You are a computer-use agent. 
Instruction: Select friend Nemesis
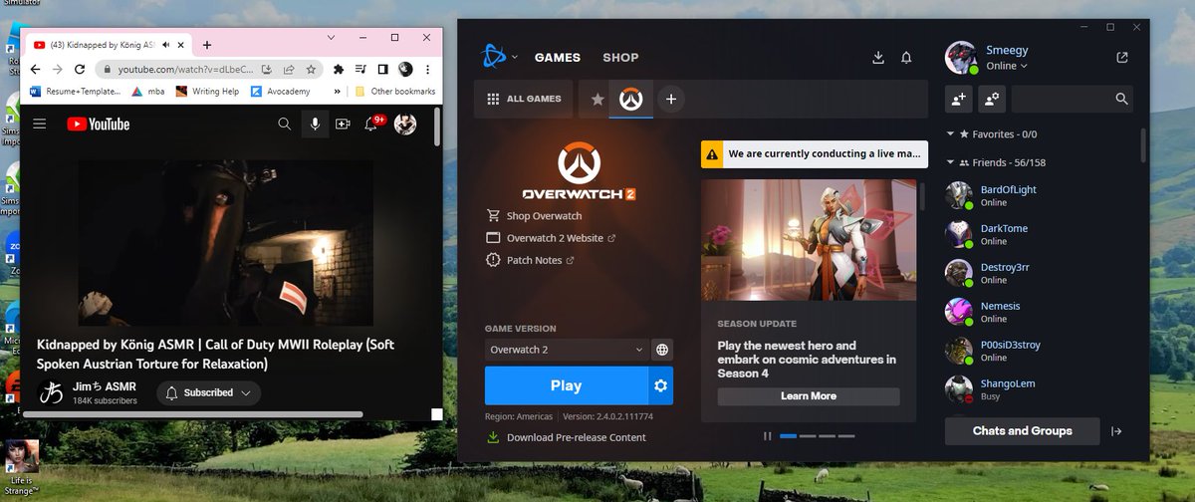click(1039, 312)
